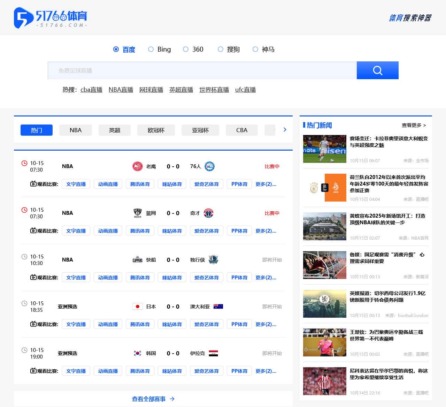Open the Chelsea 切尔西 news thumbnail
Image resolution: width=446 pixels, height=407 pixels.
click(325, 304)
